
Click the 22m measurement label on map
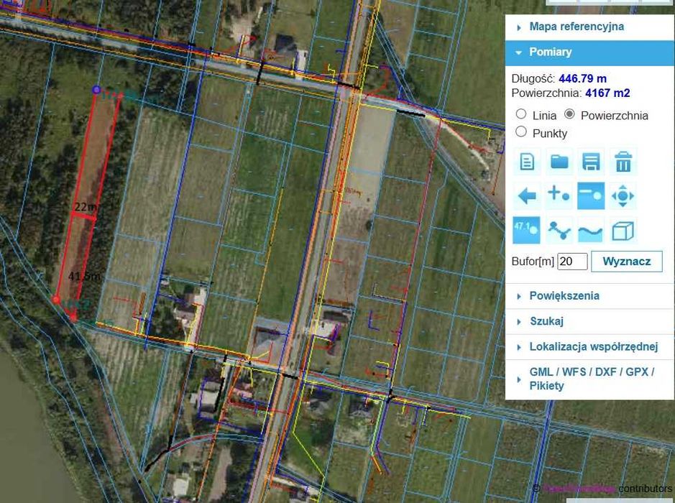[86, 207]
